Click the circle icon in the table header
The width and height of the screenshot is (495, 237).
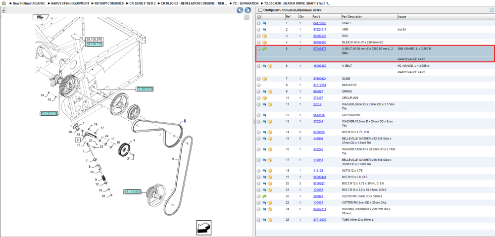(x=258, y=17)
